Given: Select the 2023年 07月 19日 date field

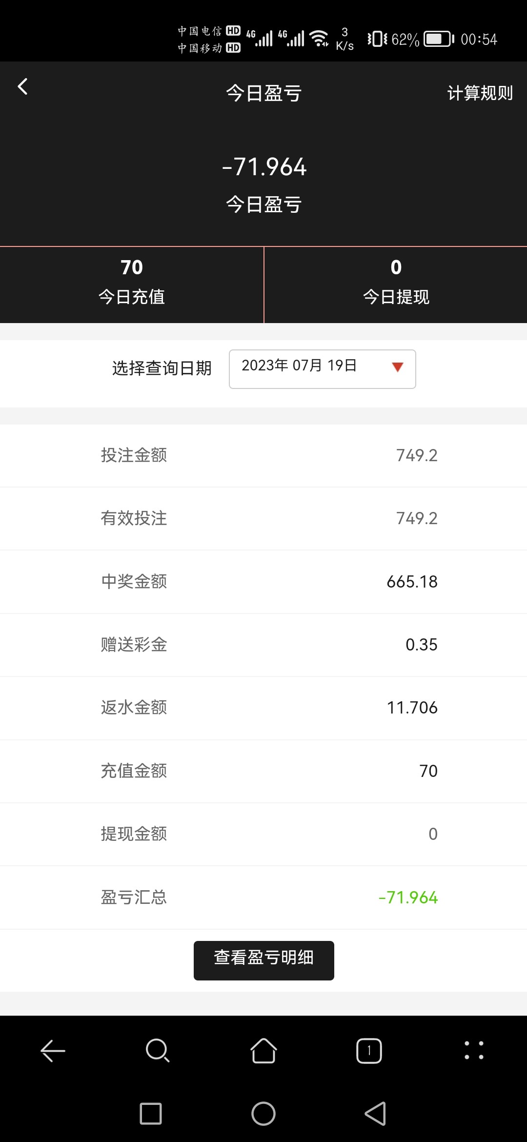Looking at the screenshot, I should pyautogui.click(x=299, y=366).
